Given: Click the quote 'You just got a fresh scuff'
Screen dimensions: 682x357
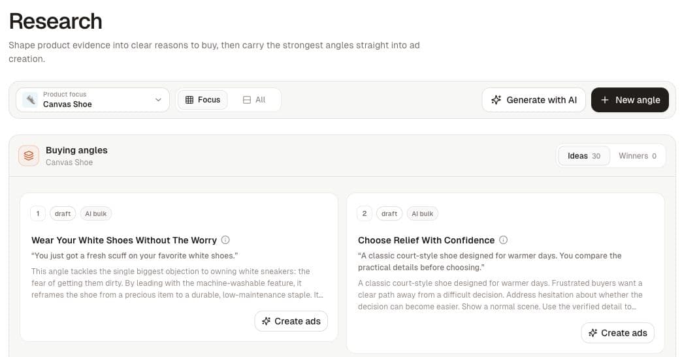Looking at the screenshot, I should (x=135, y=256).
